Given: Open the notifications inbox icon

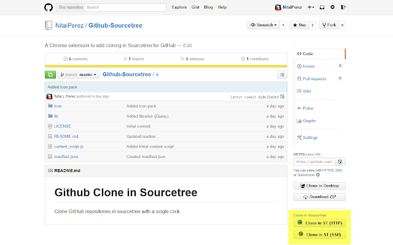Looking at the screenshot, I should (322, 7).
